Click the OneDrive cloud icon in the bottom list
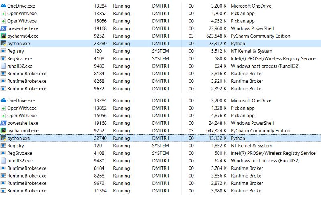 4,100
